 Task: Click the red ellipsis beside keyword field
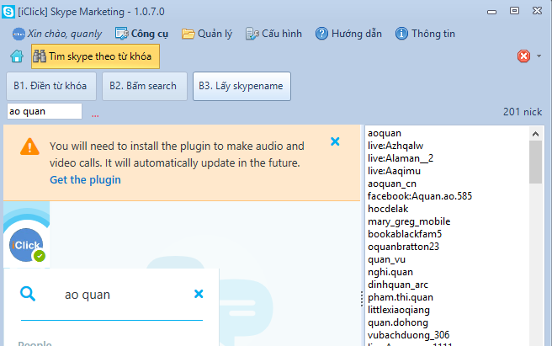(x=95, y=115)
